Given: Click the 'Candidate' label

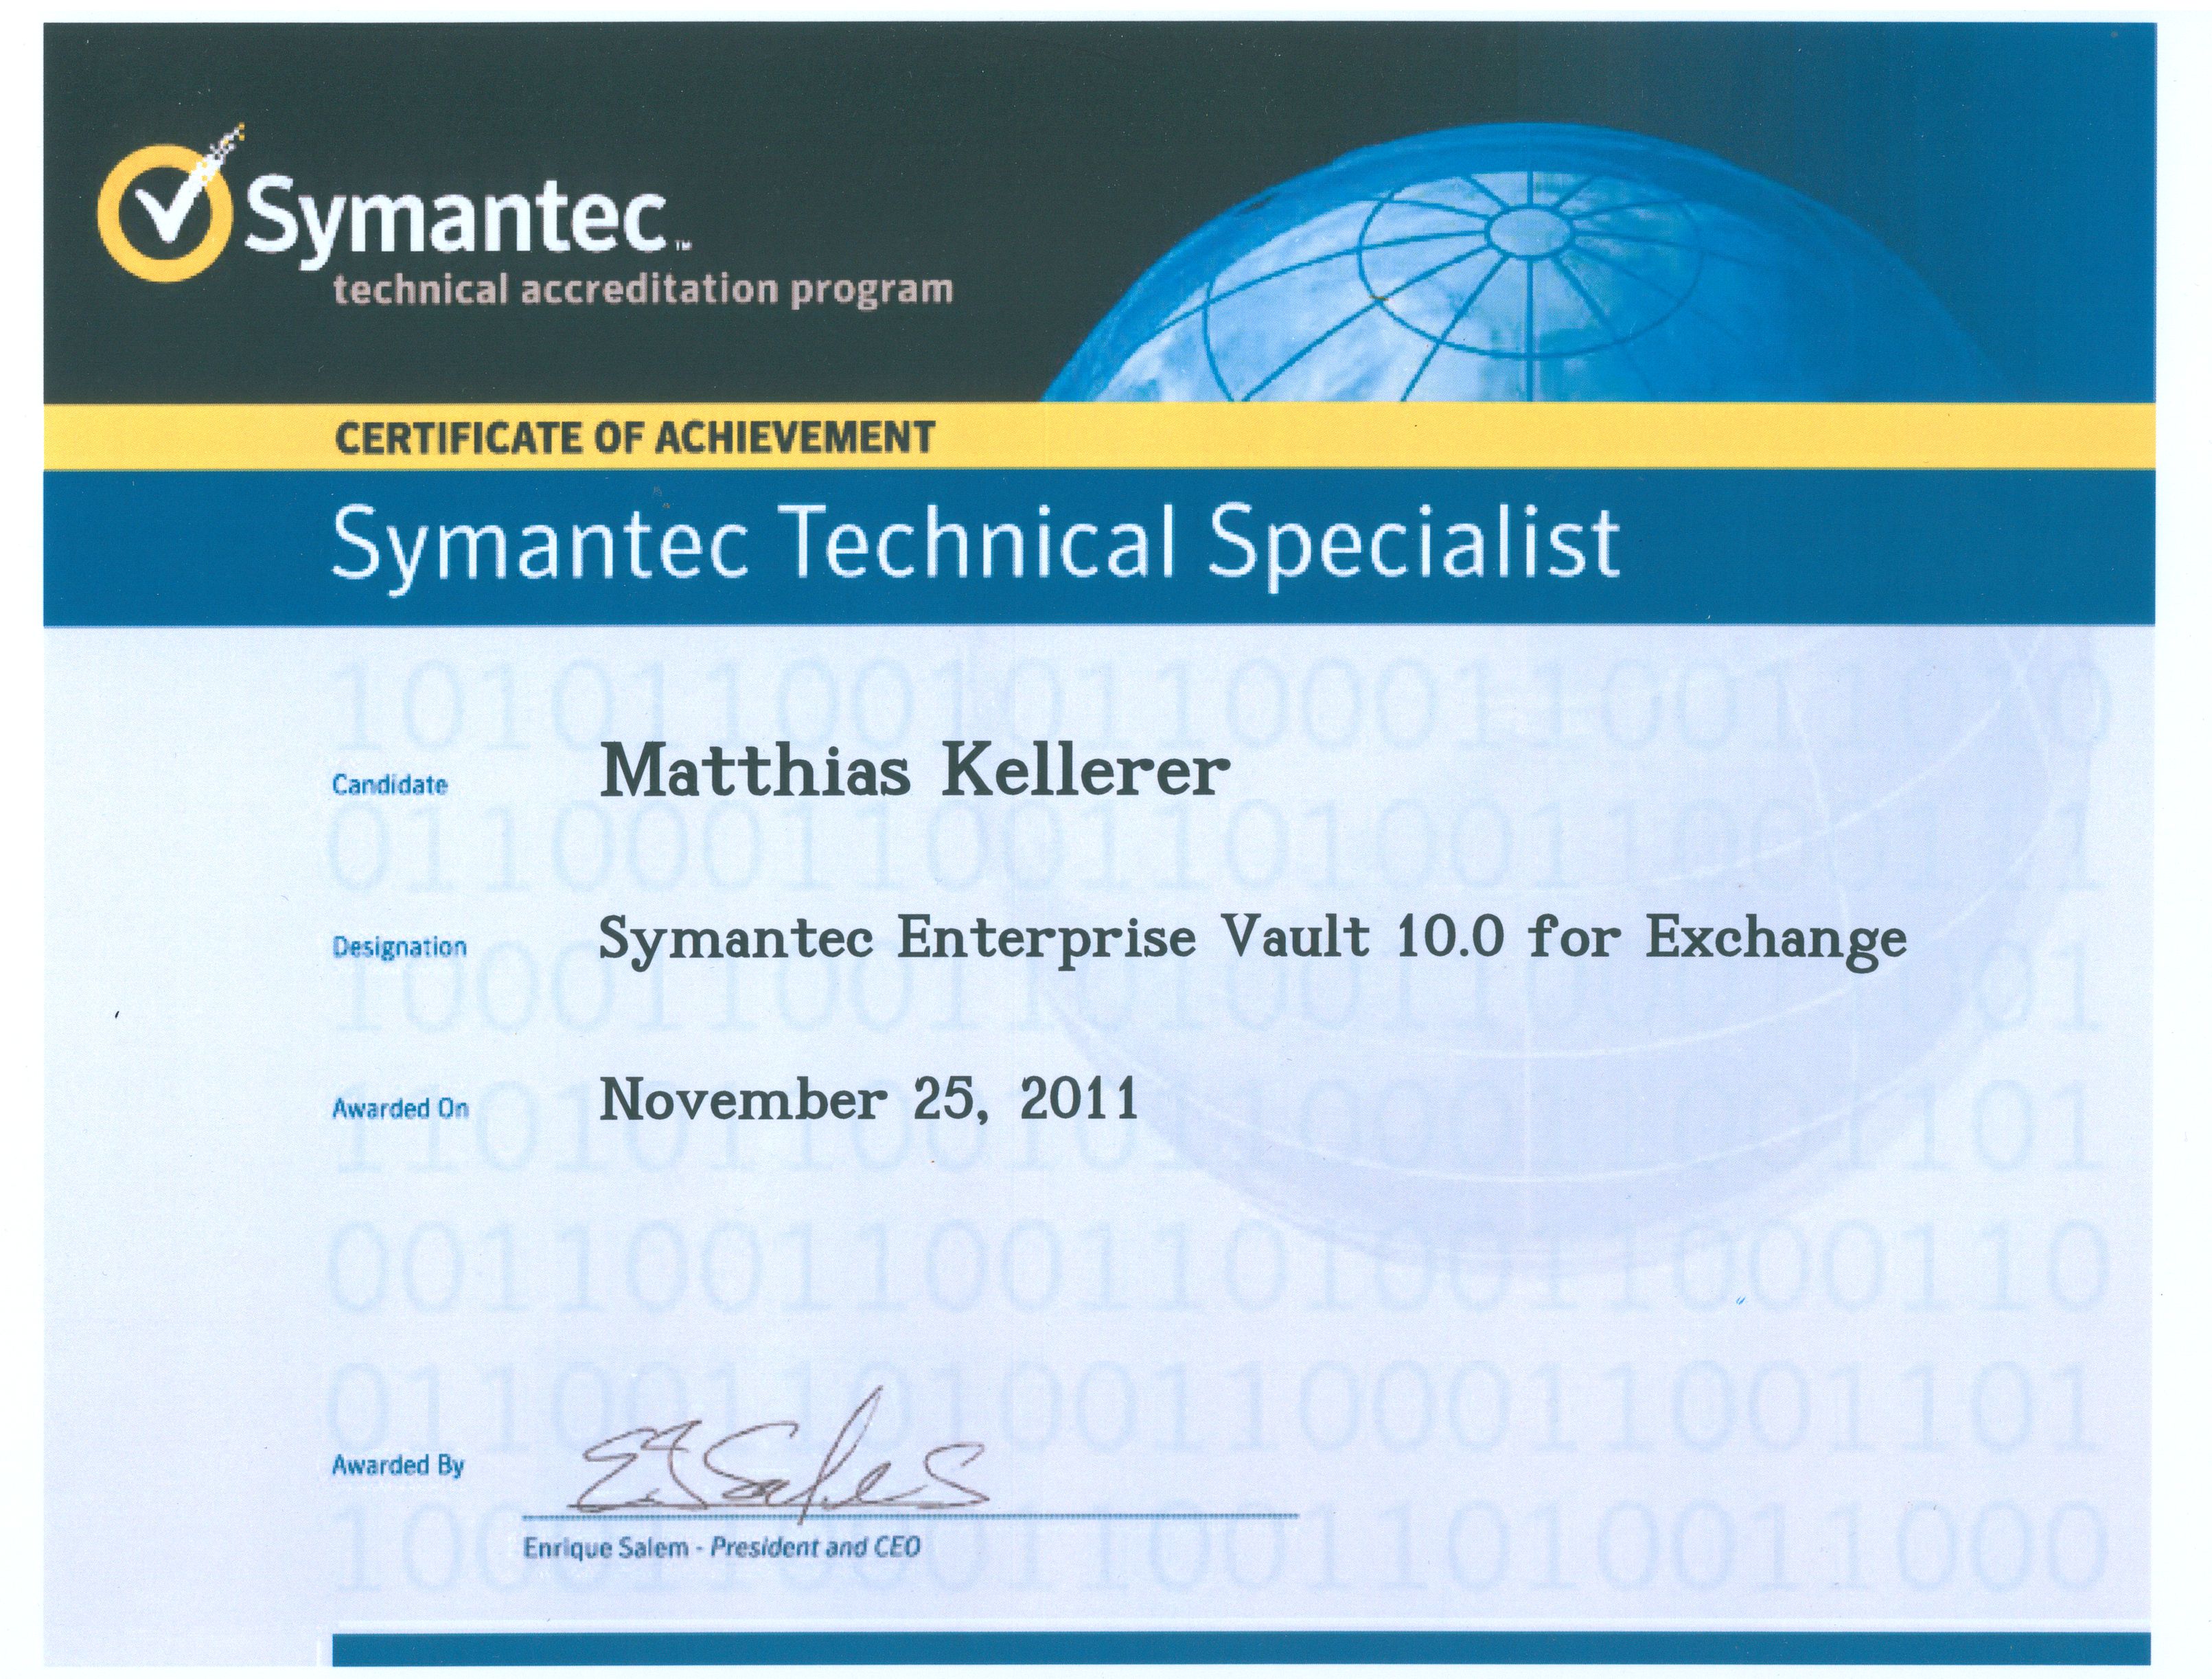Looking at the screenshot, I should tap(390, 785).
